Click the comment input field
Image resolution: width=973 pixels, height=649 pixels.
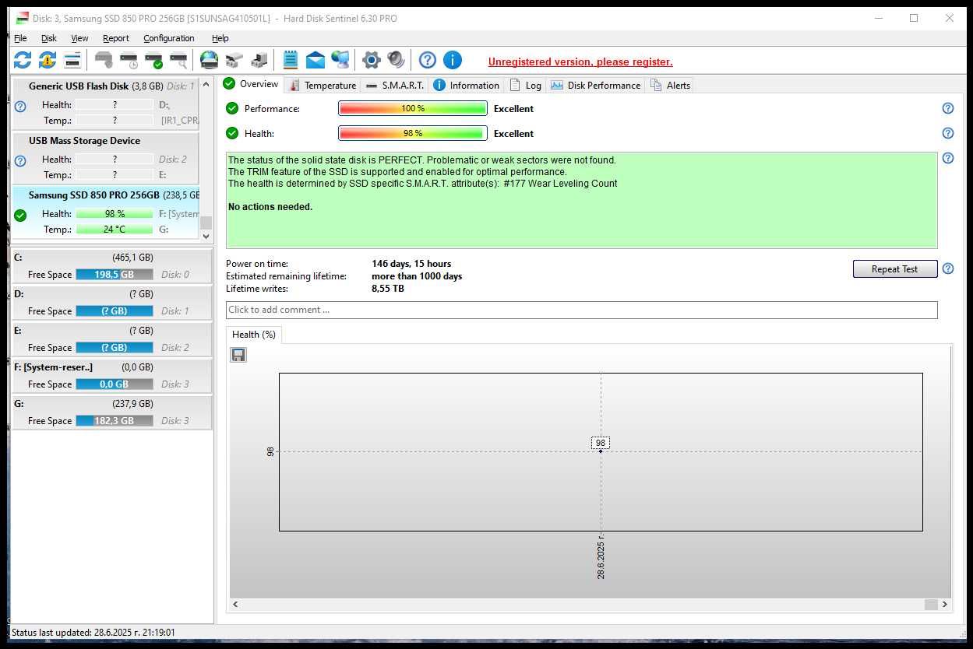pos(581,310)
